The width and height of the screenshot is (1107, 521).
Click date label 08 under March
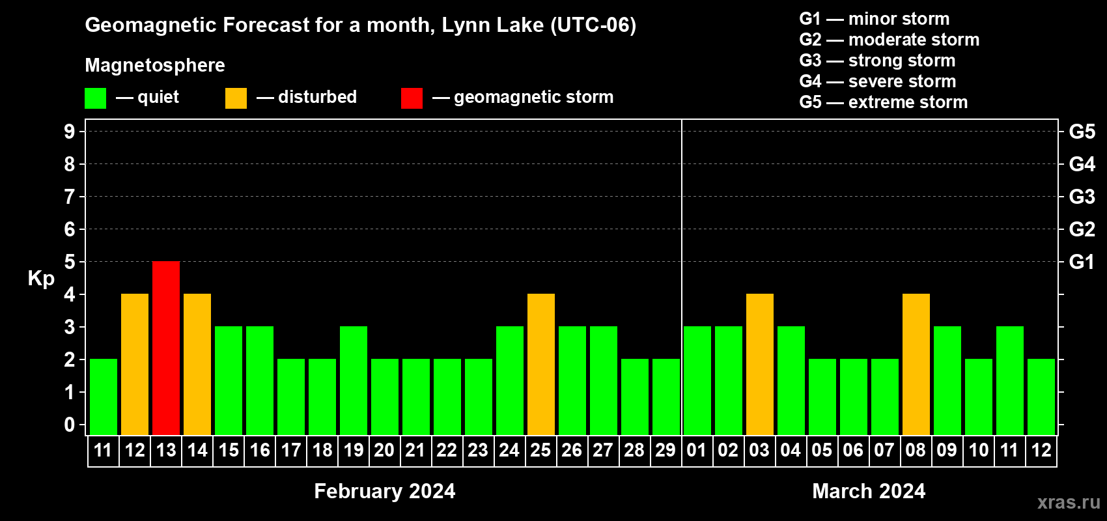pos(916,450)
